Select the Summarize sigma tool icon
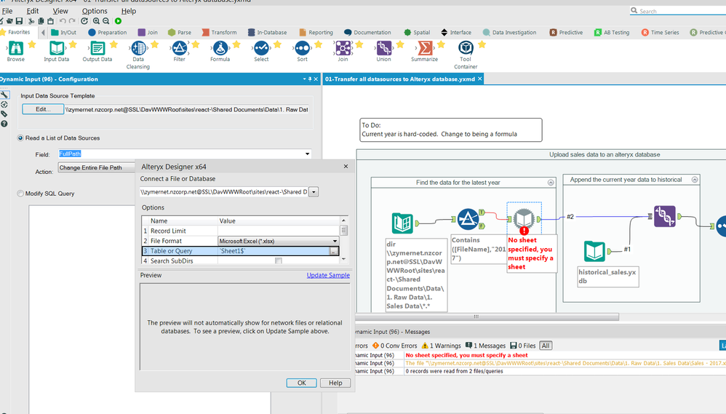Screen dimensions: 726x414 pos(425,48)
